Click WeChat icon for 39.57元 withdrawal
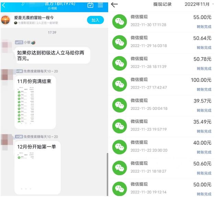The image size is (217, 197). [x=119, y=105]
